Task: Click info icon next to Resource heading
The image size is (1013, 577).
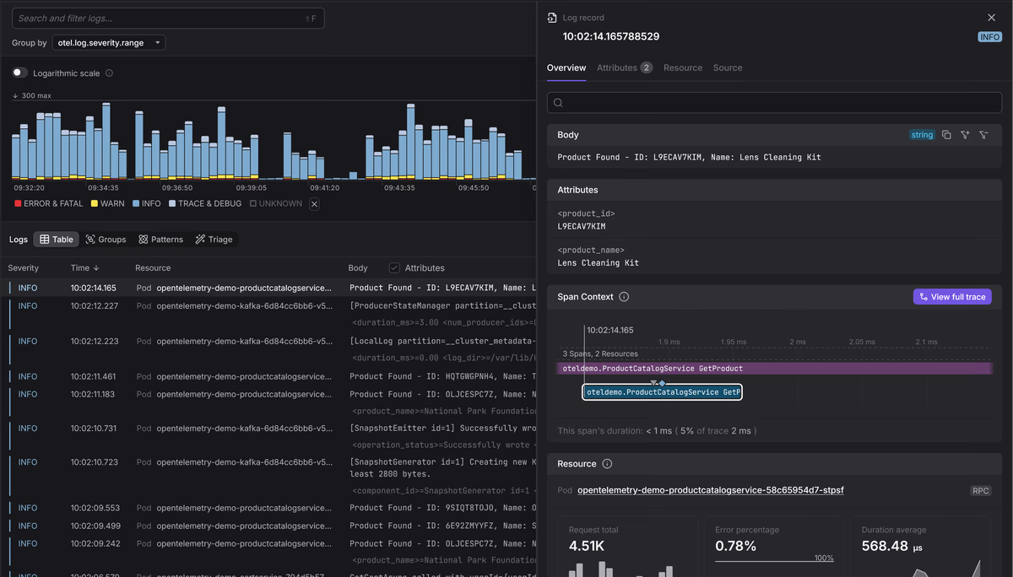Action: coord(607,464)
